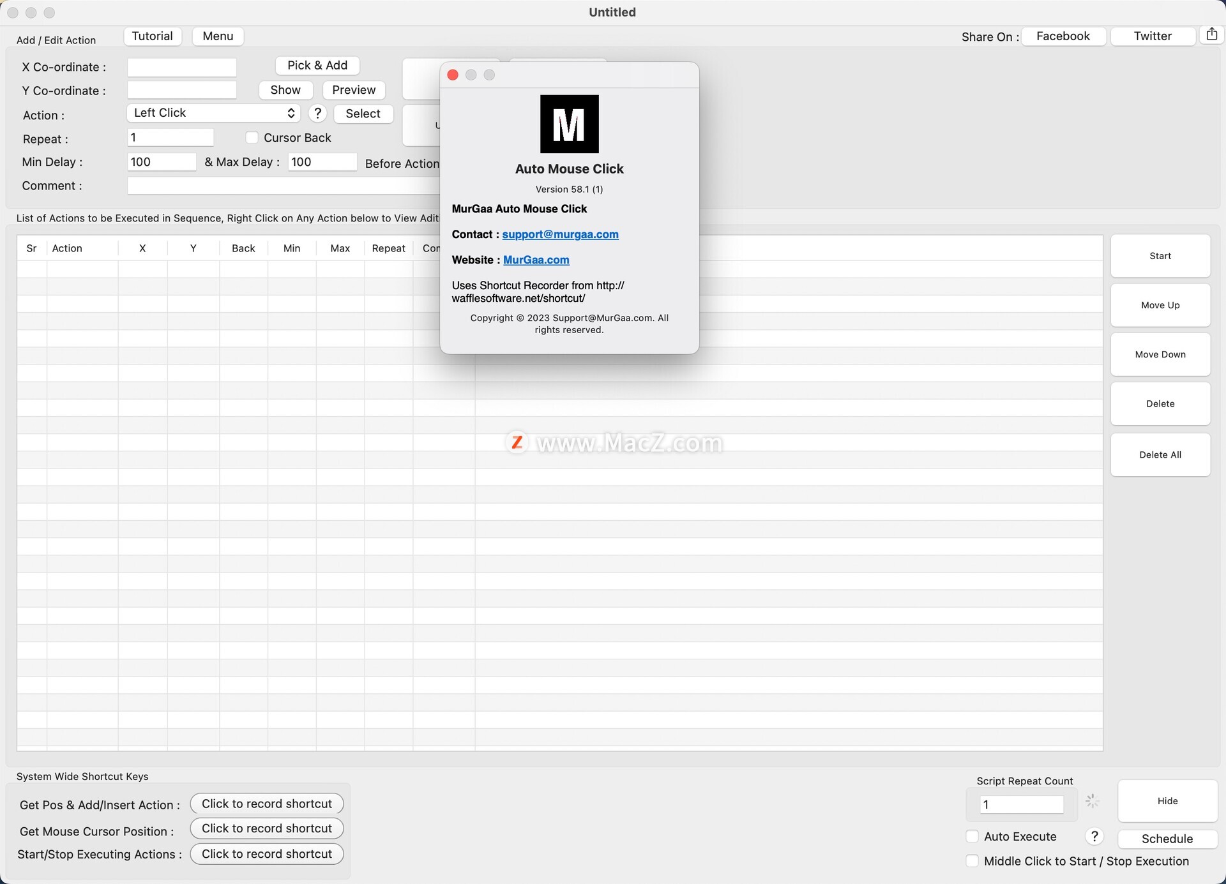Viewport: 1226px width, 884px height.
Task: Record shortcut for Start/Stop Executing Actions
Action: (267, 854)
